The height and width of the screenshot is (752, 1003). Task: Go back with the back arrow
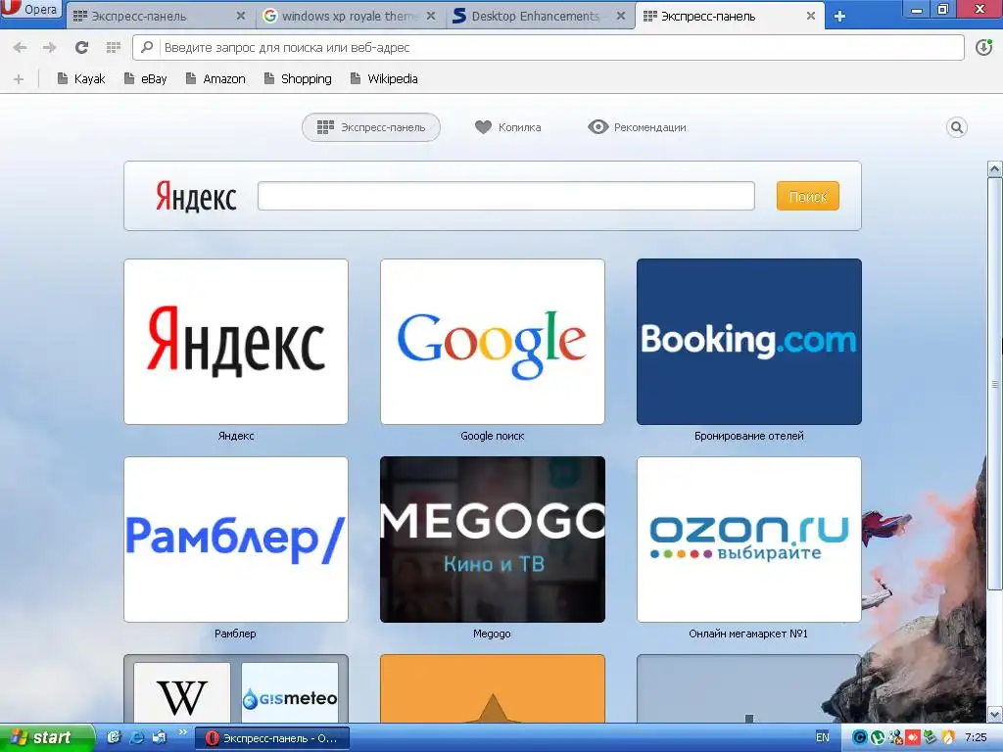[x=20, y=47]
